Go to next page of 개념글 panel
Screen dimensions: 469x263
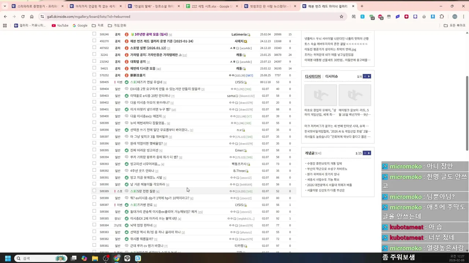[369, 153]
